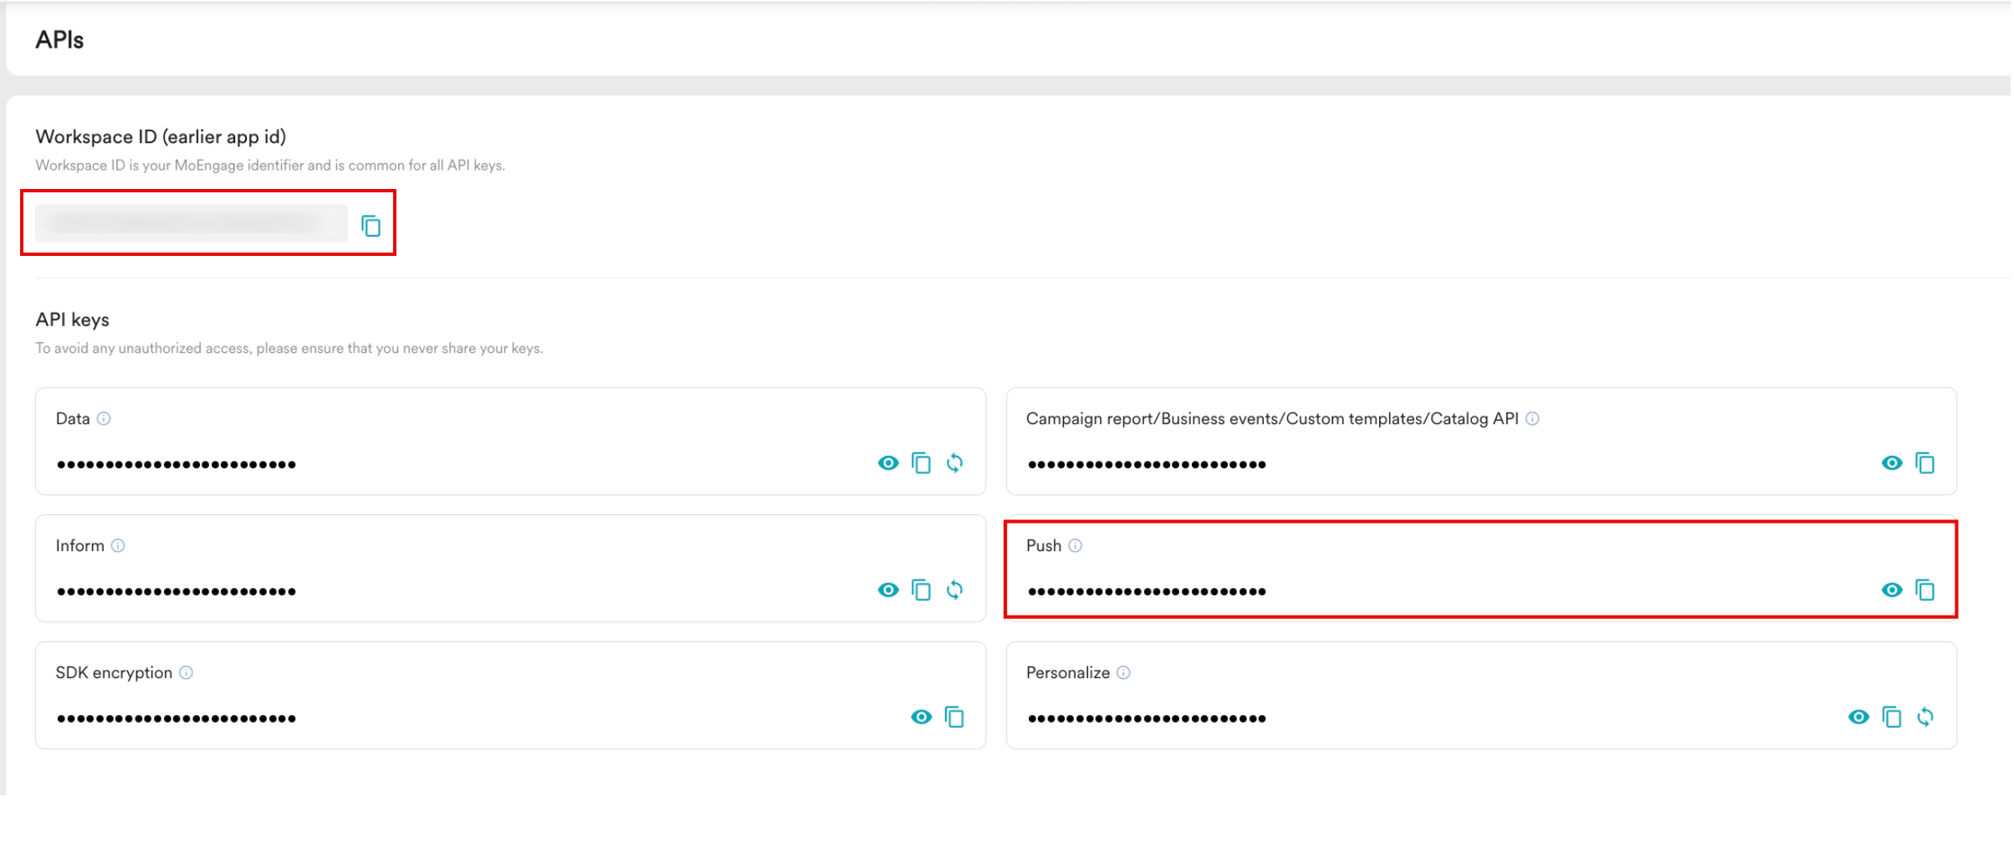Screen dimensions: 2014x848
Task: Reveal the Inform API key
Action: point(888,590)
